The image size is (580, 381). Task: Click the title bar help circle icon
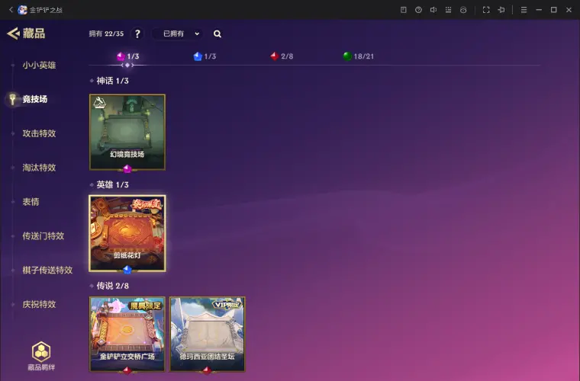click(x=418, y=10)
